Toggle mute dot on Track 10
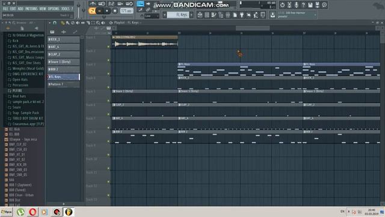 pyautogui.click(x=108, y=169)
